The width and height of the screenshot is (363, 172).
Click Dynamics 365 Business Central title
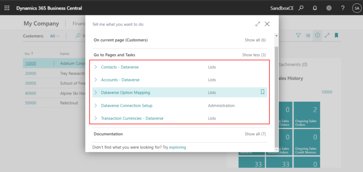[49, 8]
